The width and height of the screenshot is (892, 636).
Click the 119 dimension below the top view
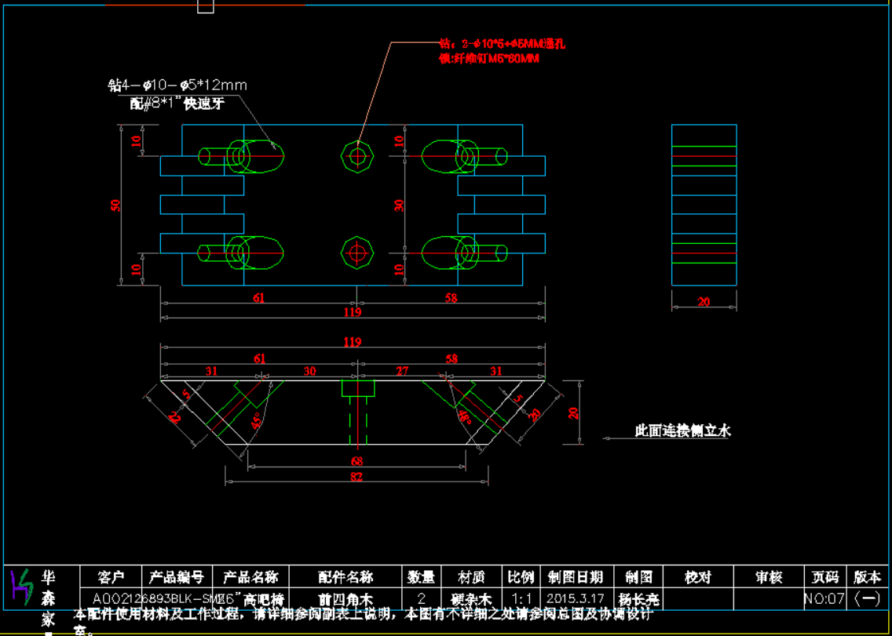pos(352,312)
